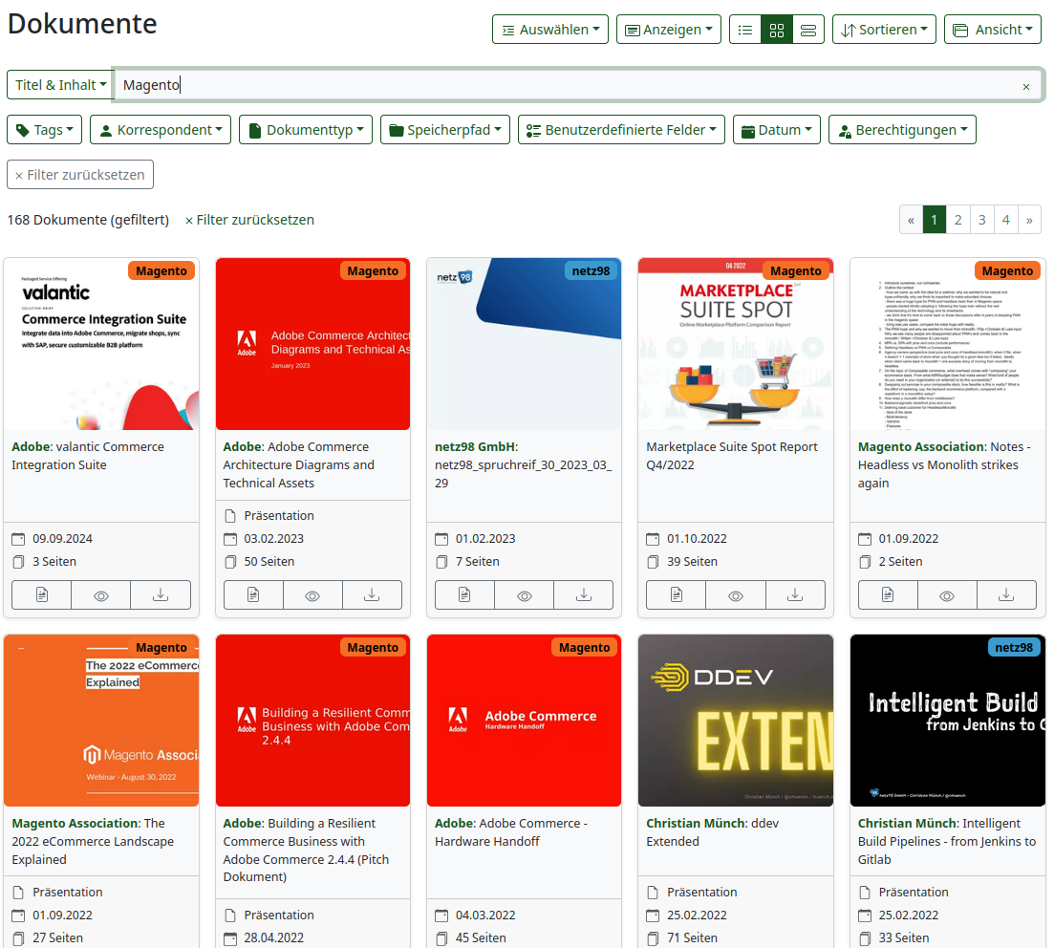Preview Headless vs Monolith notes document
The height and width of the screenshot is (948, 1054).
tap(947, 595)
